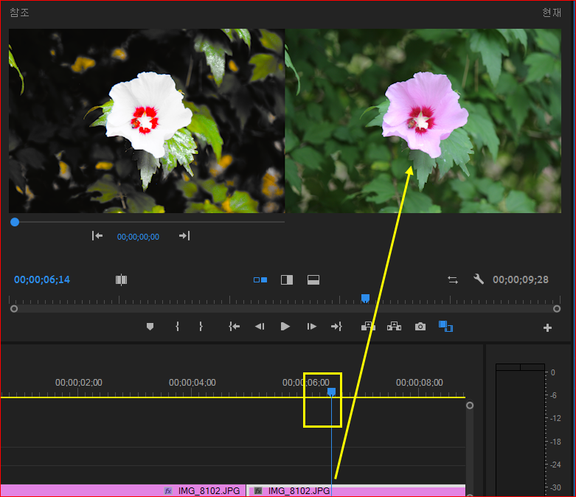Add a marker with the marker button
This screenshot has width=576, height=497.
click(x=150, y=327)
